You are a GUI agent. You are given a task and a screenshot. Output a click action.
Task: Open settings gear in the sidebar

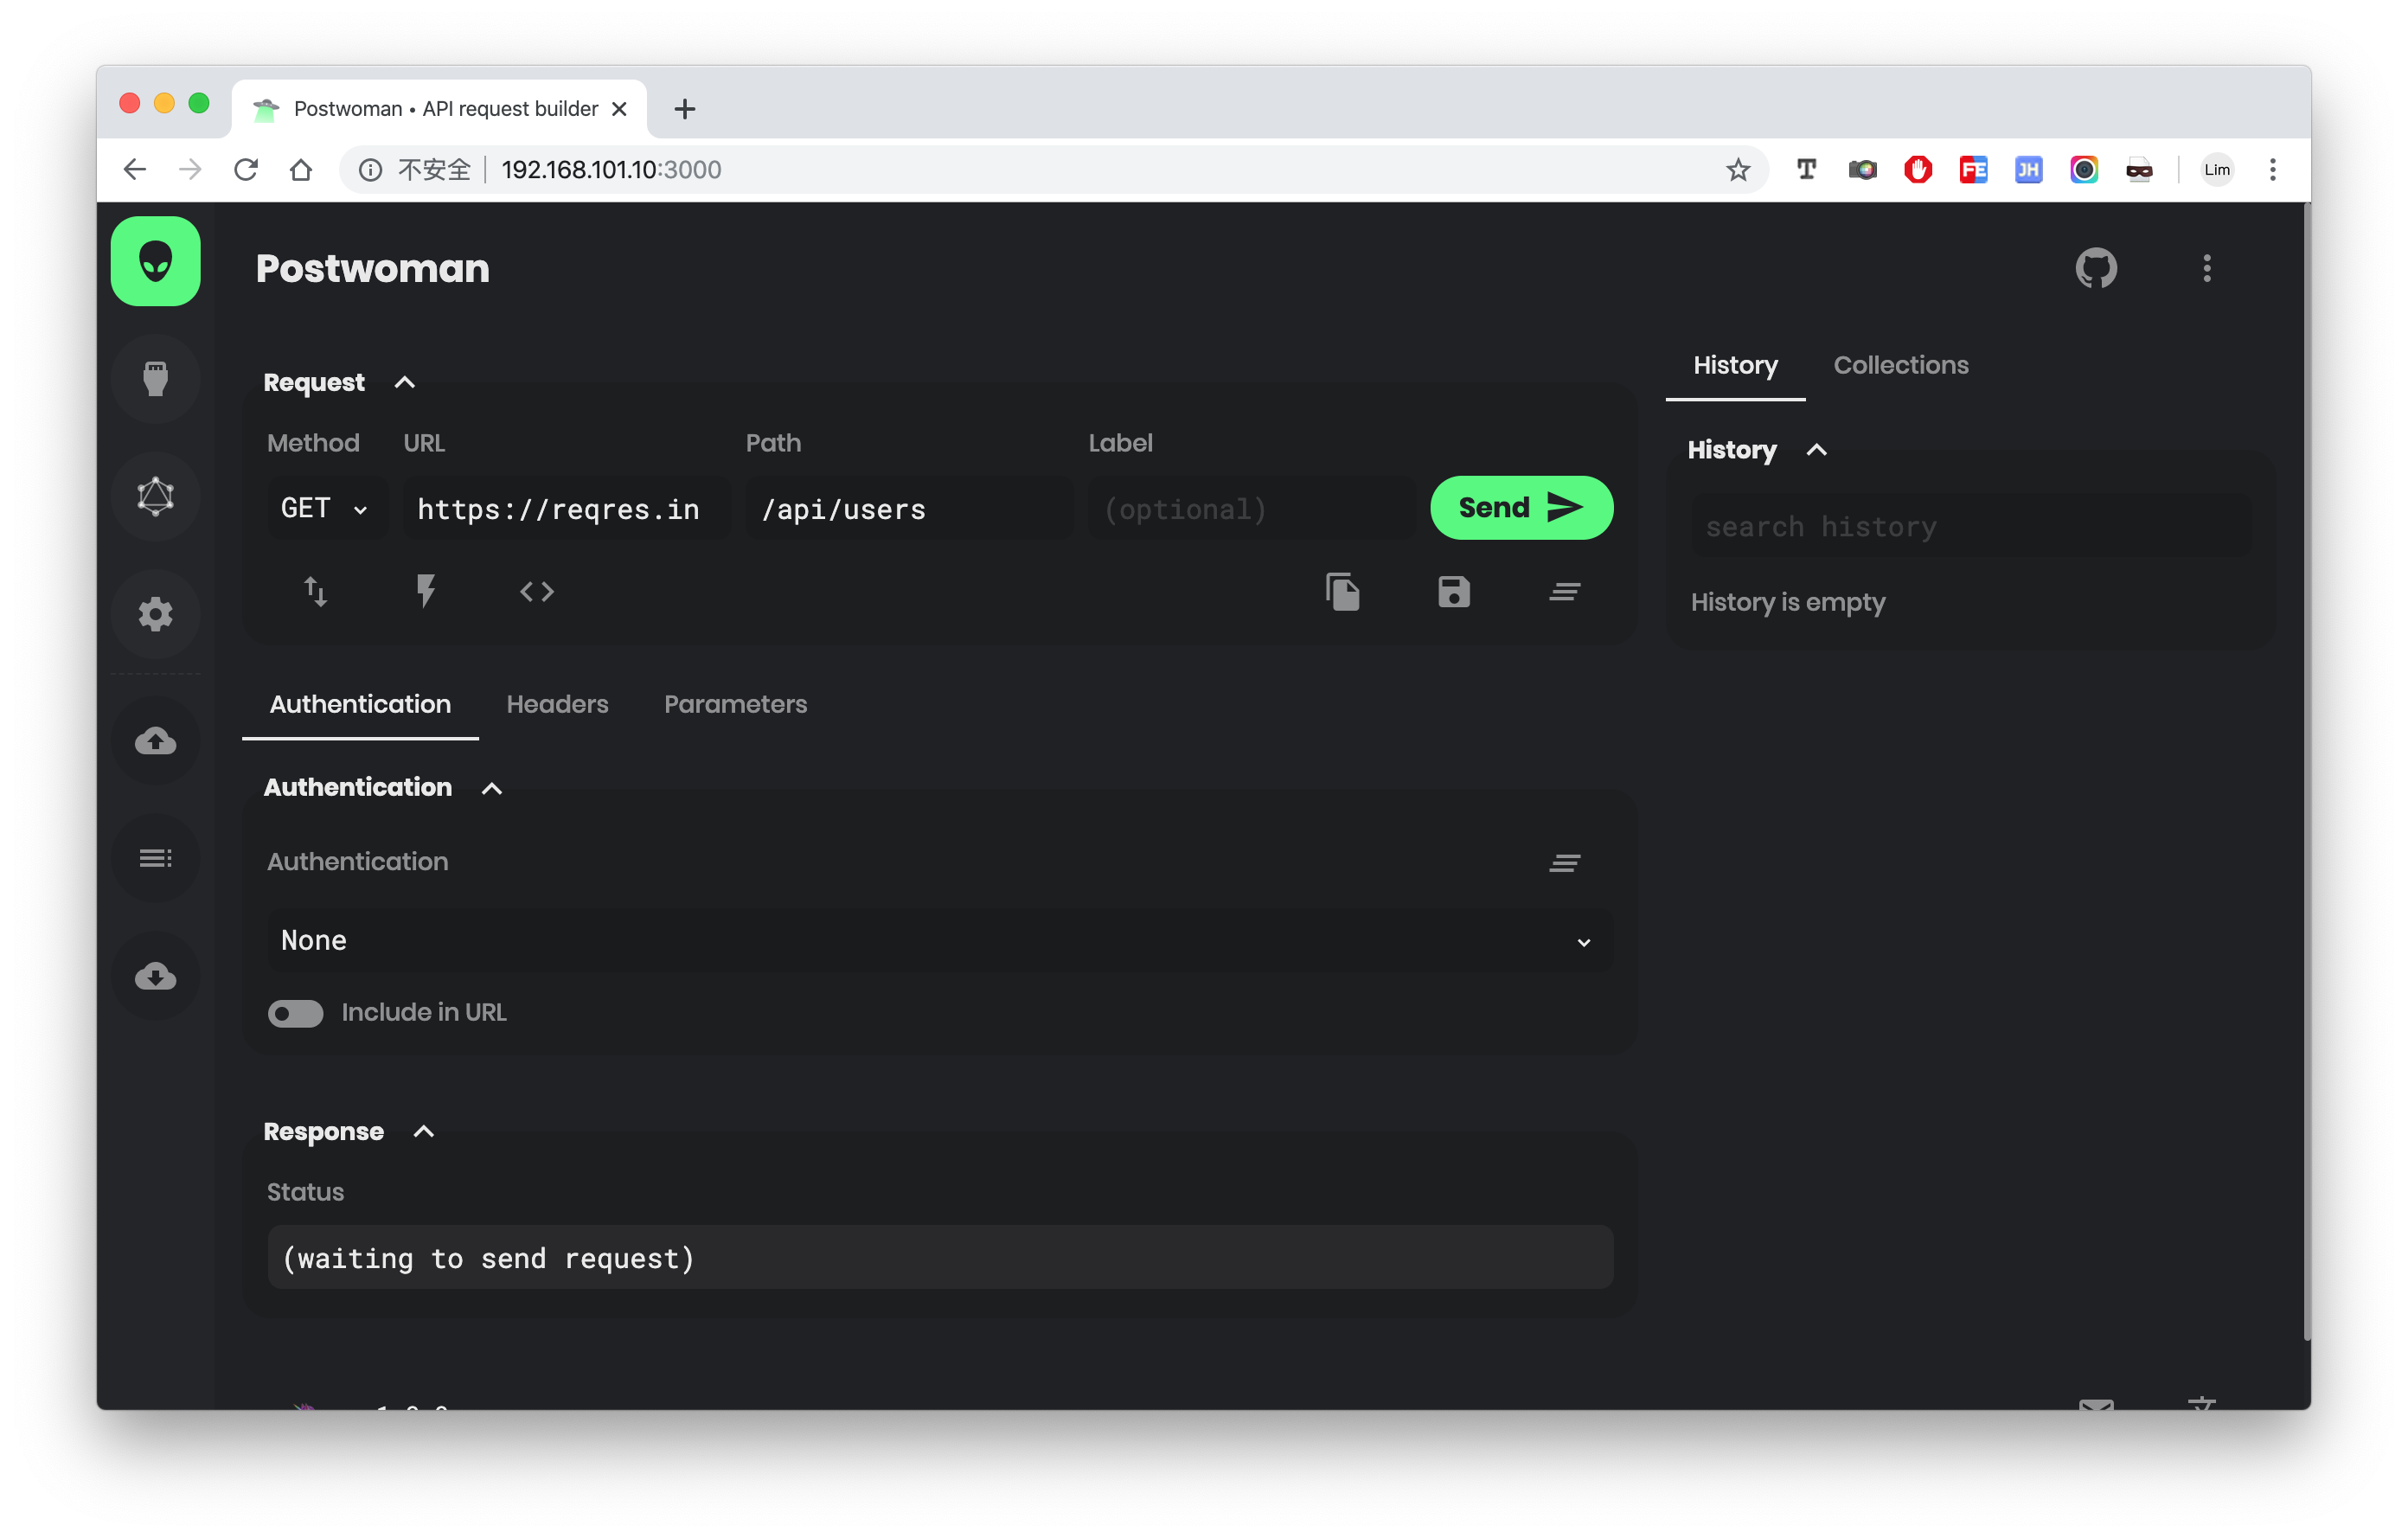pos(155,614)
